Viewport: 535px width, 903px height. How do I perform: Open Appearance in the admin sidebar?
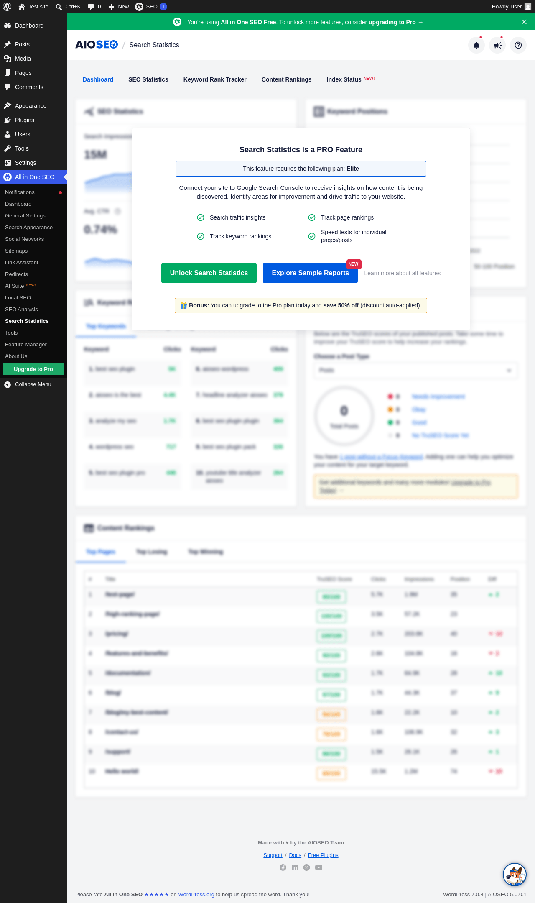(x=33, y=106)
